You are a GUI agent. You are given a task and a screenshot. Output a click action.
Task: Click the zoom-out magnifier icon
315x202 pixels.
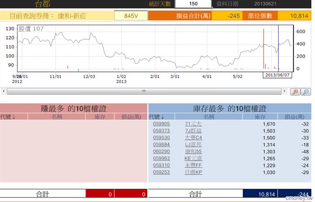306,92
